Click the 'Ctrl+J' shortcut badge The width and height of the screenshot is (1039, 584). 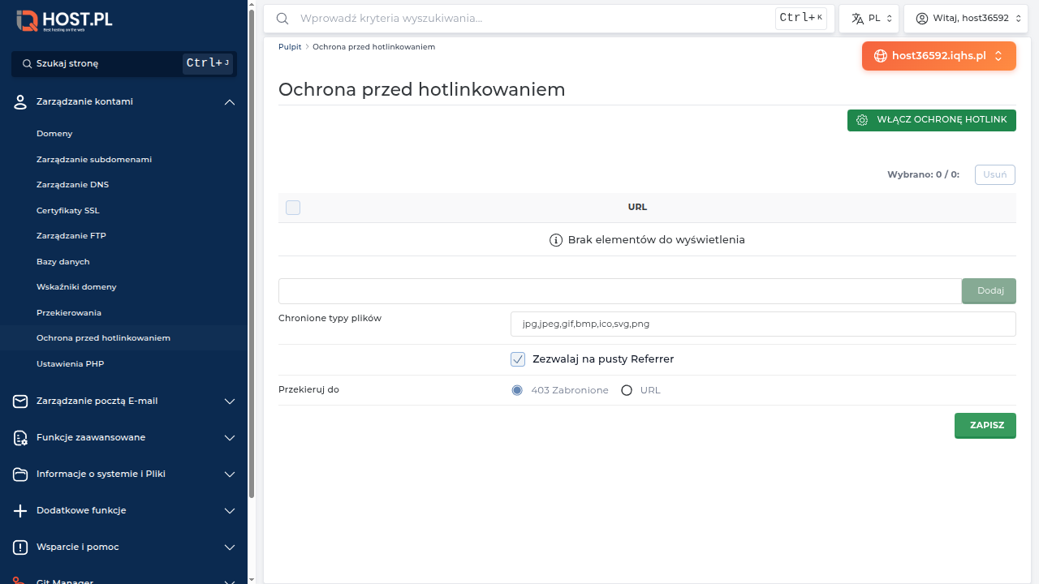click(x=209, y=63)
